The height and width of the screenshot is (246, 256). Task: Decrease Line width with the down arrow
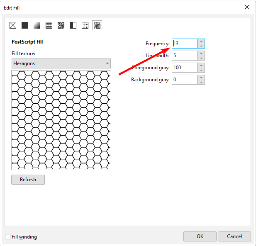click(201, 58)
